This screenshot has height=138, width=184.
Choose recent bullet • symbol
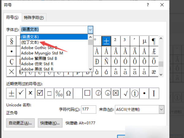tap(144, 93)
